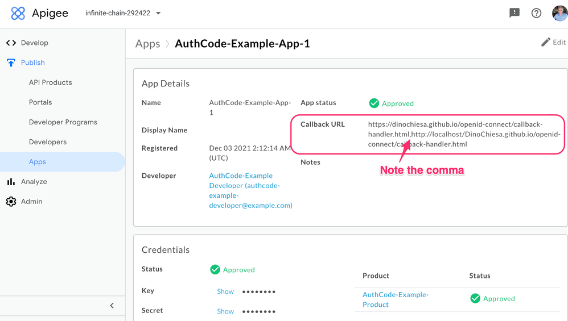
Task: Click the Apigee logo icon
Action: [18, 14]
